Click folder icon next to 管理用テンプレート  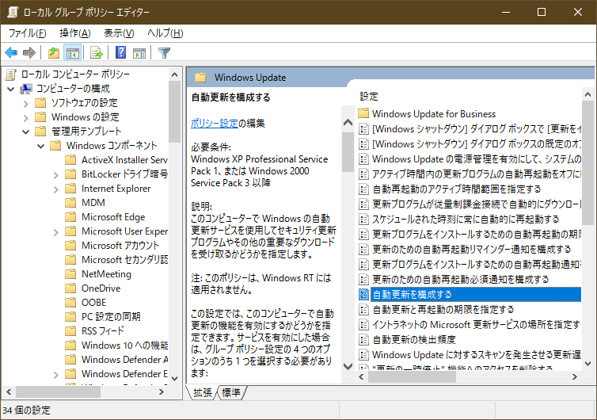tap(40, 132)
